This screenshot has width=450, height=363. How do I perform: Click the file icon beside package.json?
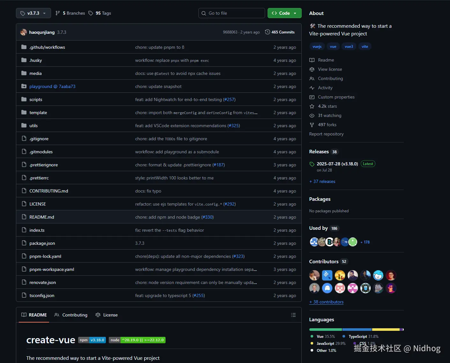[x=24, y=243]
